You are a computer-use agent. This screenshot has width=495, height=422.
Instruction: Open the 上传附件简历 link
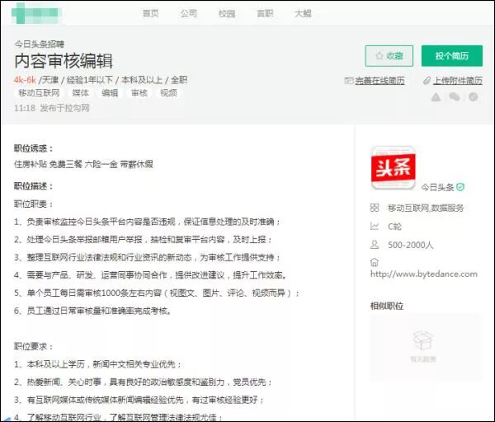(x=453, y=81)
